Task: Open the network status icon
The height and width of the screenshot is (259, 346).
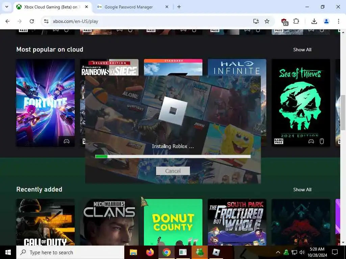Action: click(294, 252)
